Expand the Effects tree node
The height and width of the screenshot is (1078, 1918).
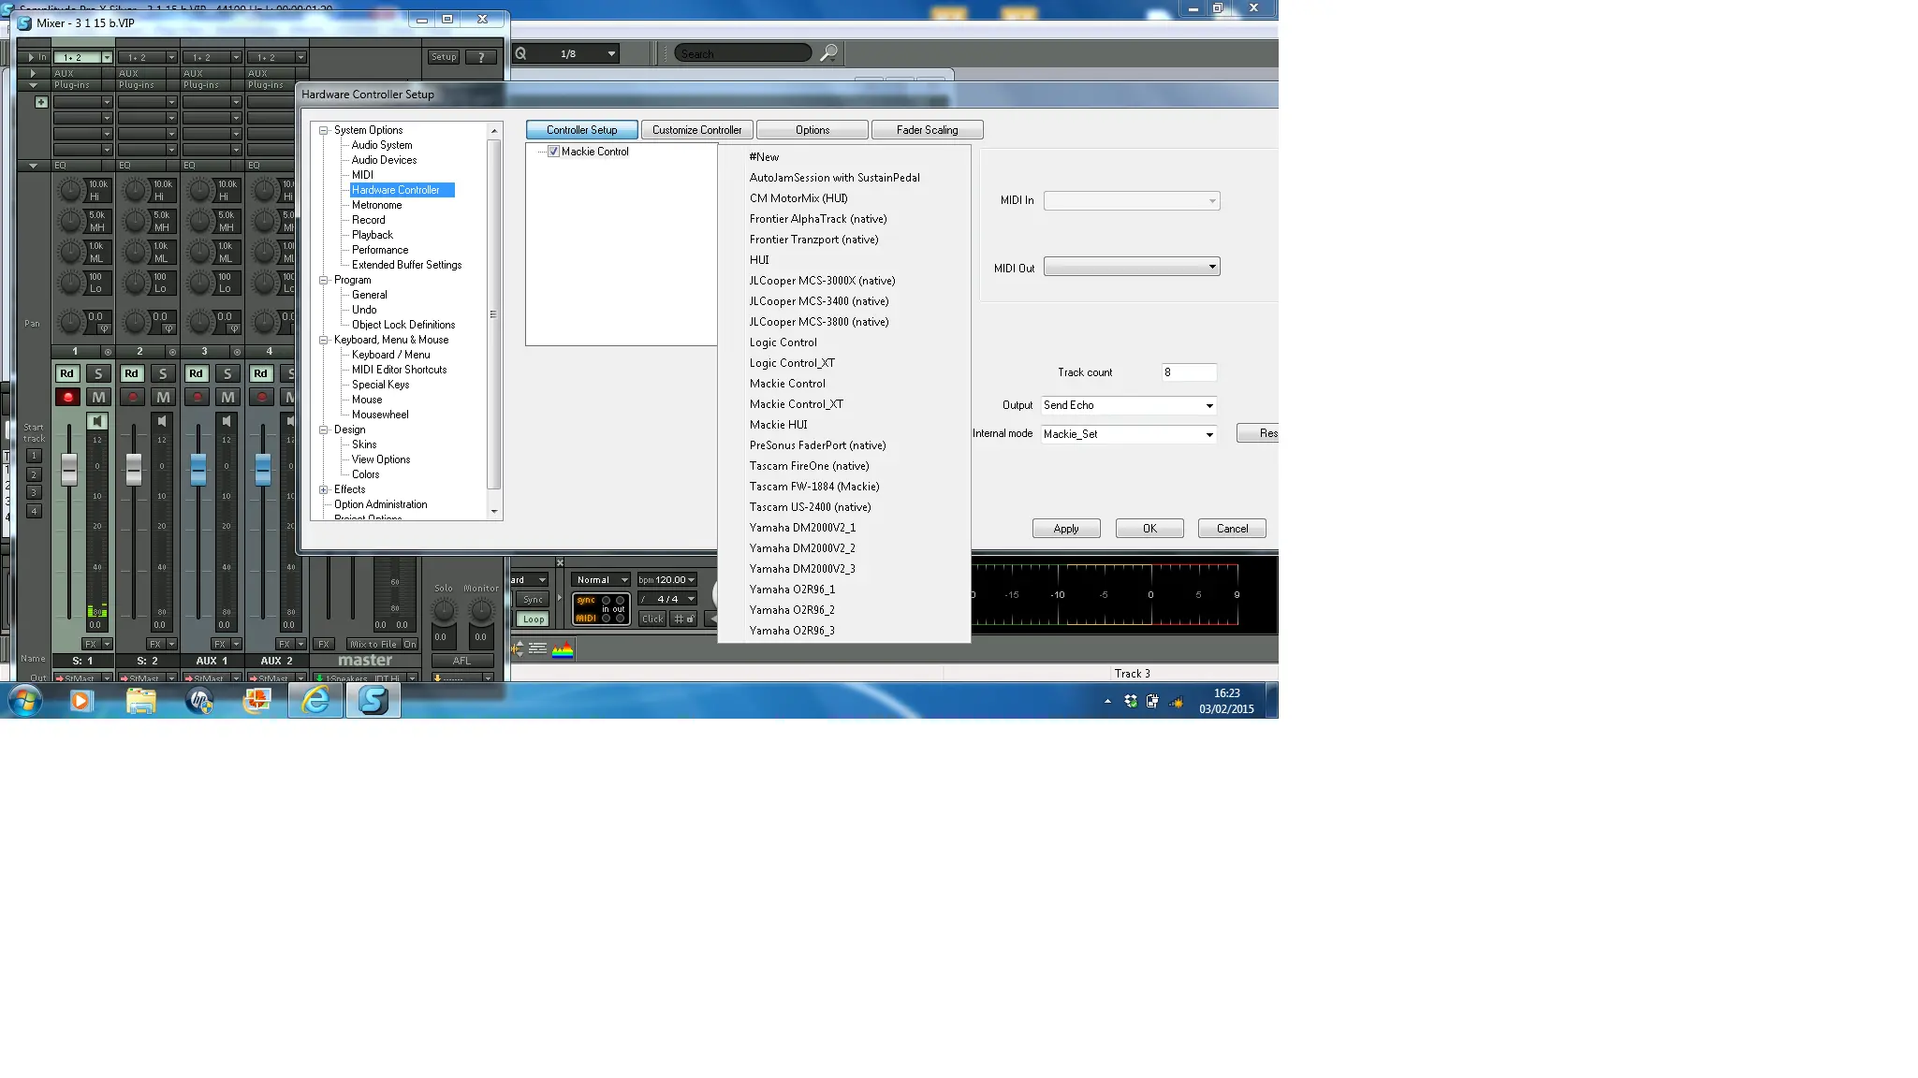pos(324,489)
